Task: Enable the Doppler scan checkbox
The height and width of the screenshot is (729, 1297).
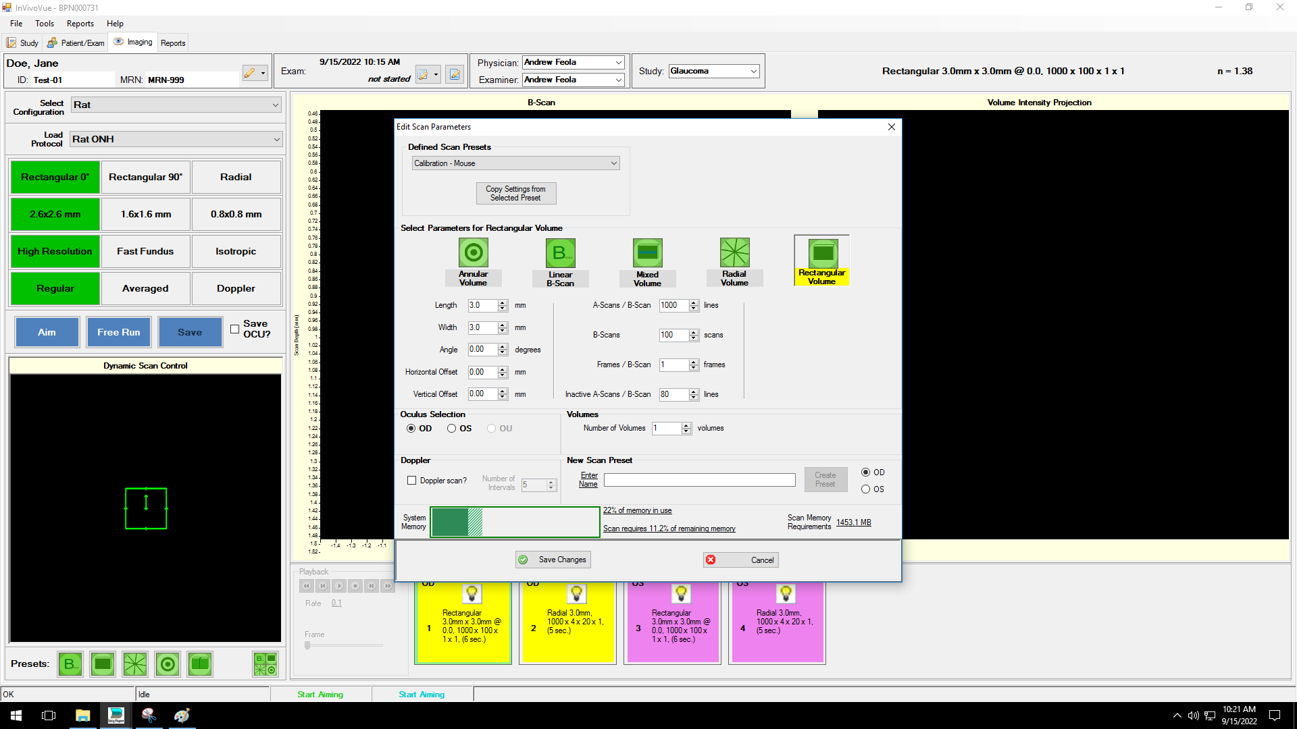Action: (411, 481)
